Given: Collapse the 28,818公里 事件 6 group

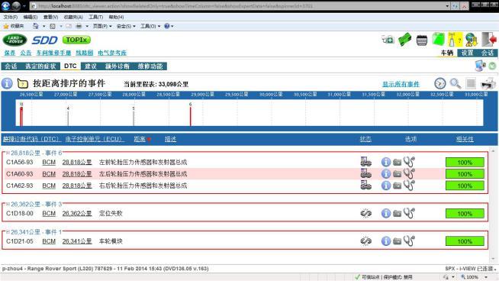Looking at the screenshot, I should [x=8, y=153].
